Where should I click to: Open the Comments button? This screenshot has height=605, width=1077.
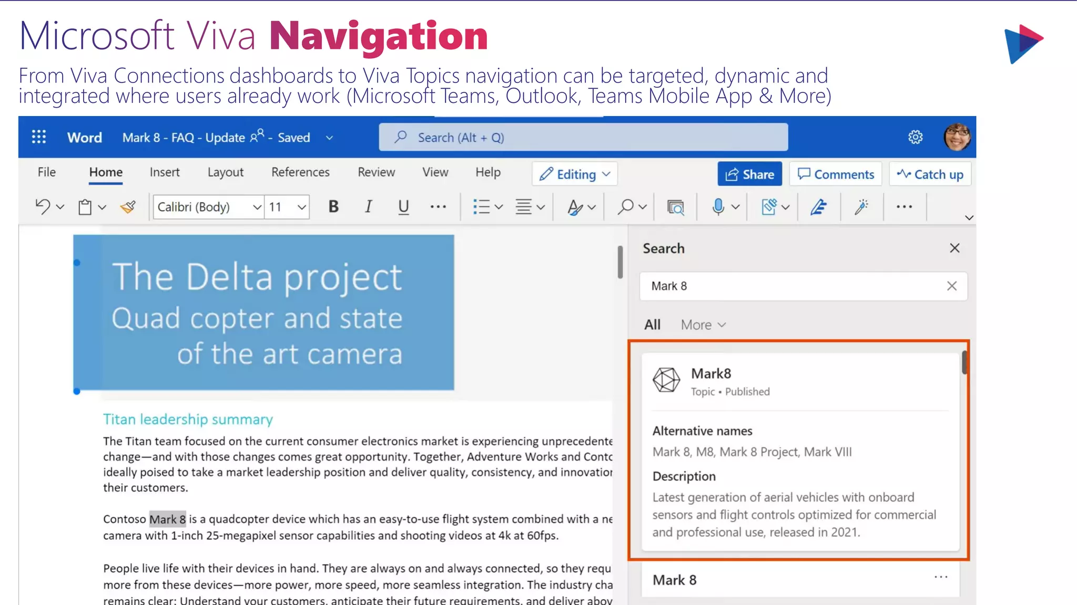coord(836,174)
